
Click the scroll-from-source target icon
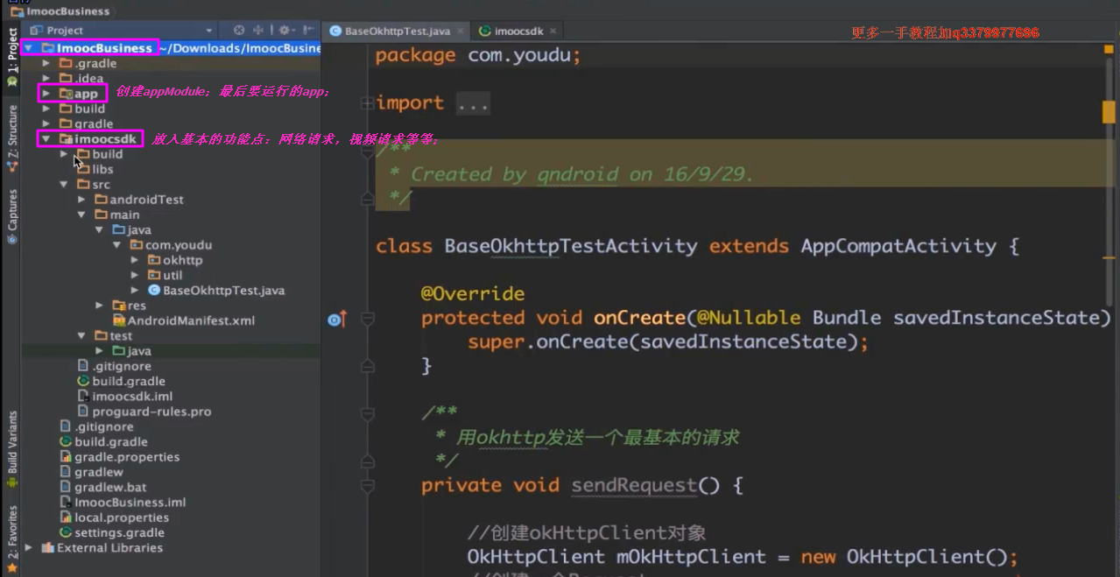239,31
